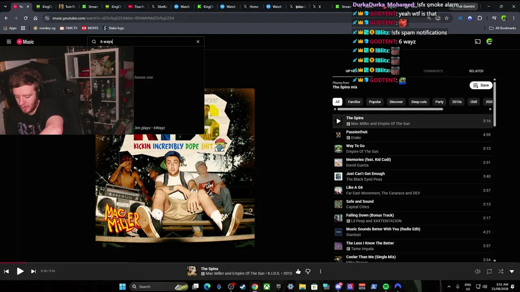Viewport: 520px width, 292px height.
Task: Open the Windows Start menu
Action: [x=122, y=287]
